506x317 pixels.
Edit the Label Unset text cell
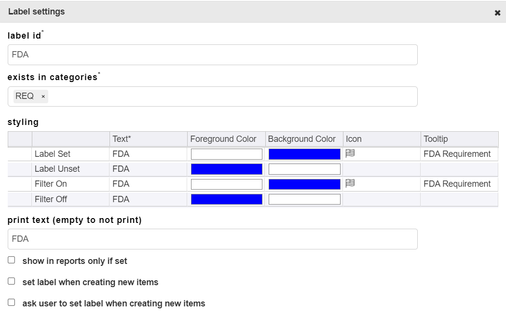click(148, 169)
